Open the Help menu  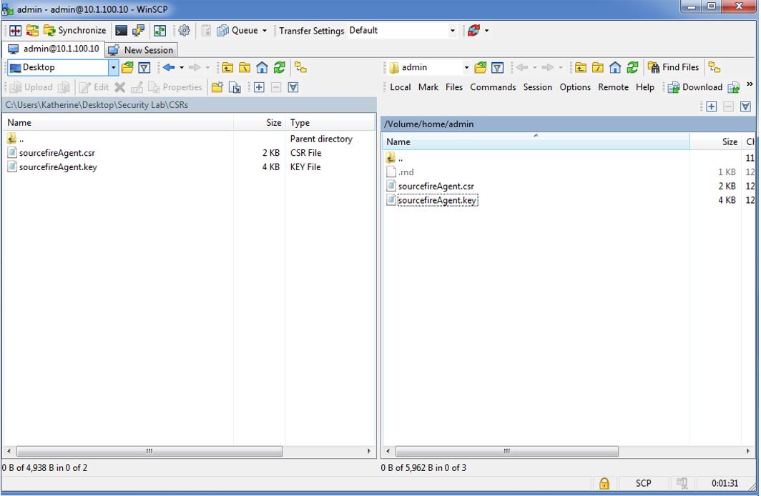click(645, 87)
